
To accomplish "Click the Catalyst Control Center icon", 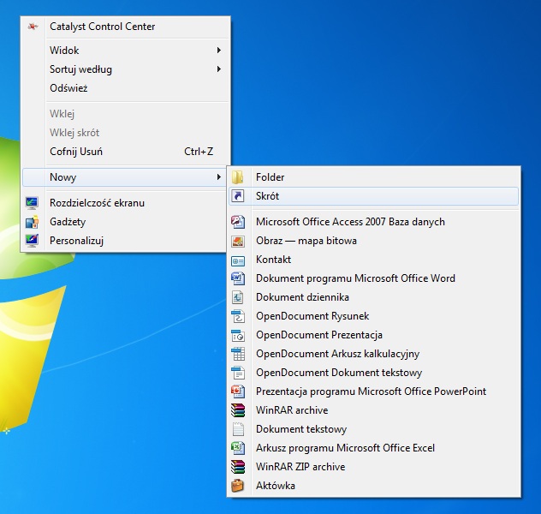I will (33, 27).
